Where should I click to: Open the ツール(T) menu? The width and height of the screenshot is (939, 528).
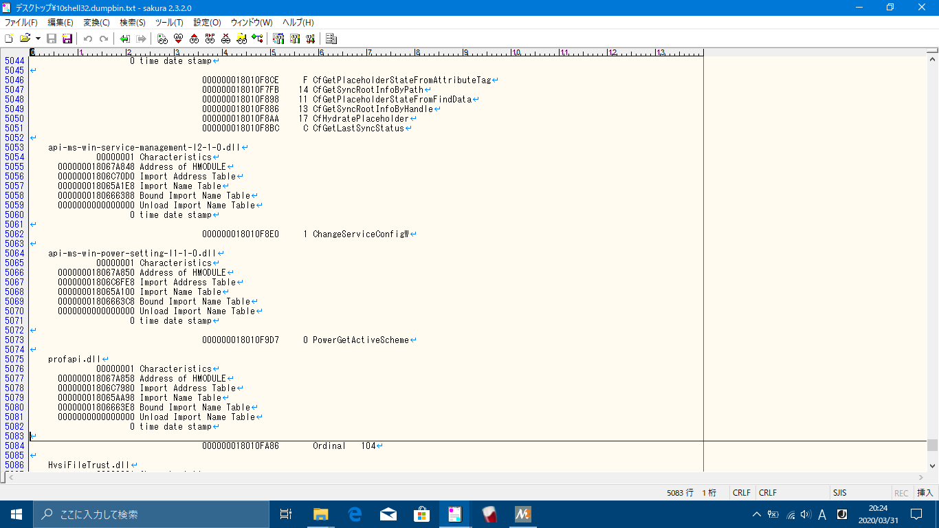pos(169,23)
